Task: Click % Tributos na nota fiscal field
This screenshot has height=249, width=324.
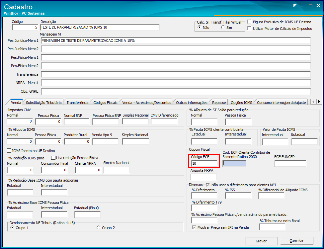Action: [x=272, y=227]
